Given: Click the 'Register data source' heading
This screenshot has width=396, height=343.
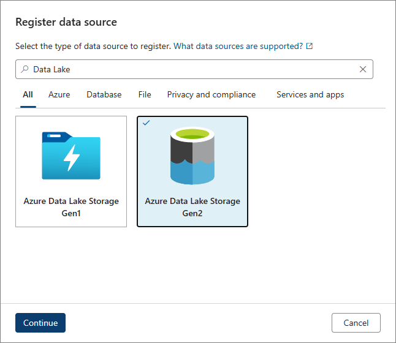Looking at the screenshot, I should (x=66, y=22).
